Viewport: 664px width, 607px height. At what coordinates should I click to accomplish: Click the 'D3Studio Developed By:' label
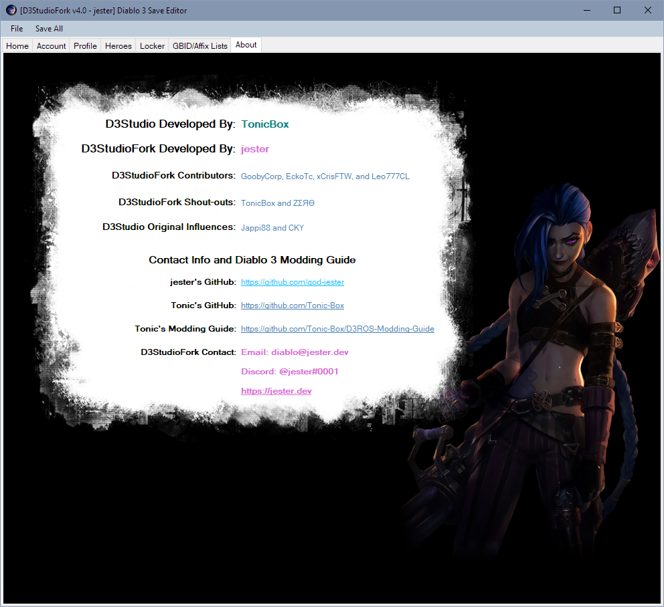(x=170, y=124)
